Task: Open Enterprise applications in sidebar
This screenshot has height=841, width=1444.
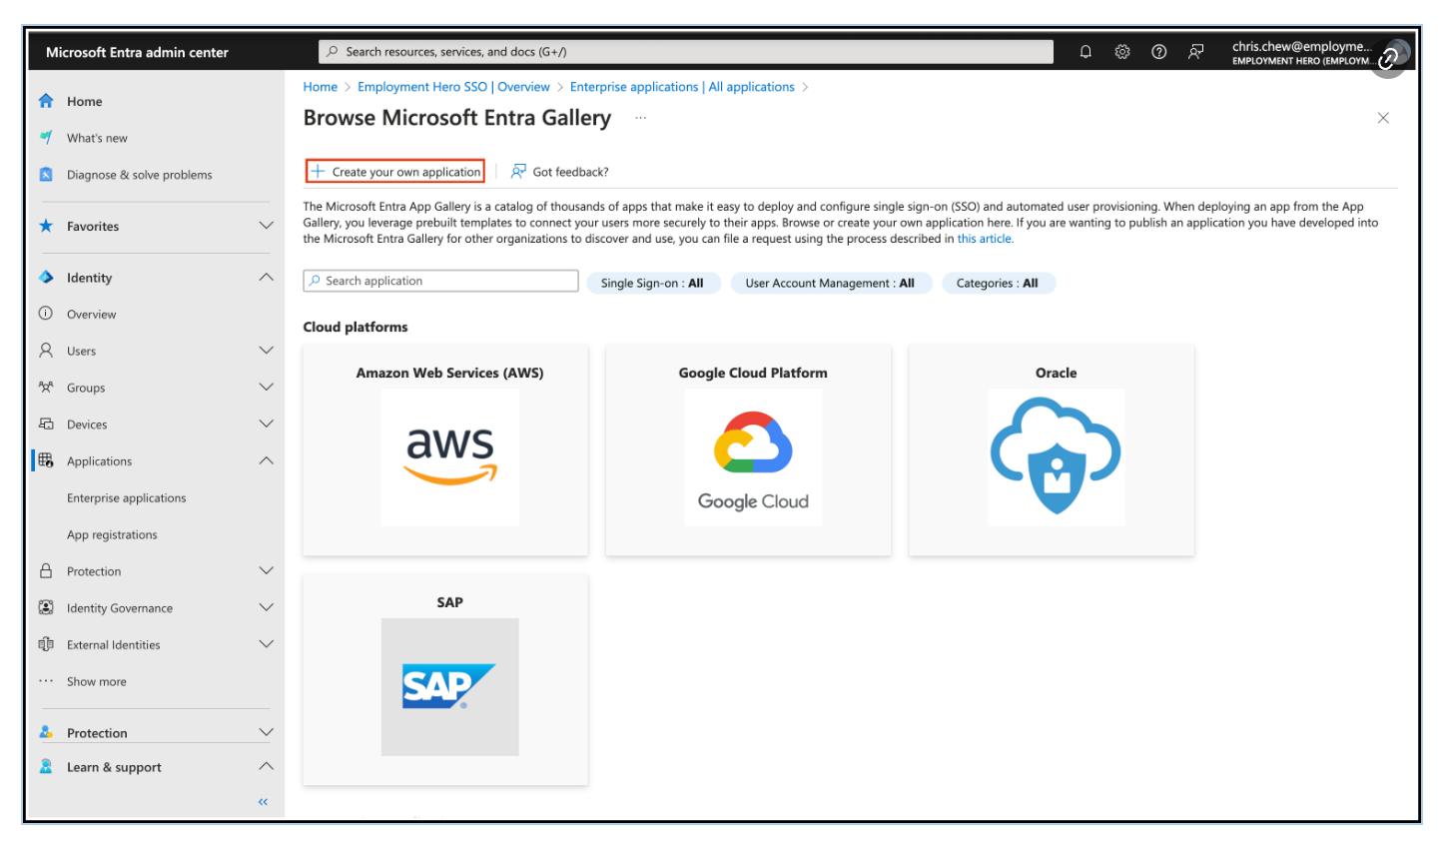Action: pos(127,498)
